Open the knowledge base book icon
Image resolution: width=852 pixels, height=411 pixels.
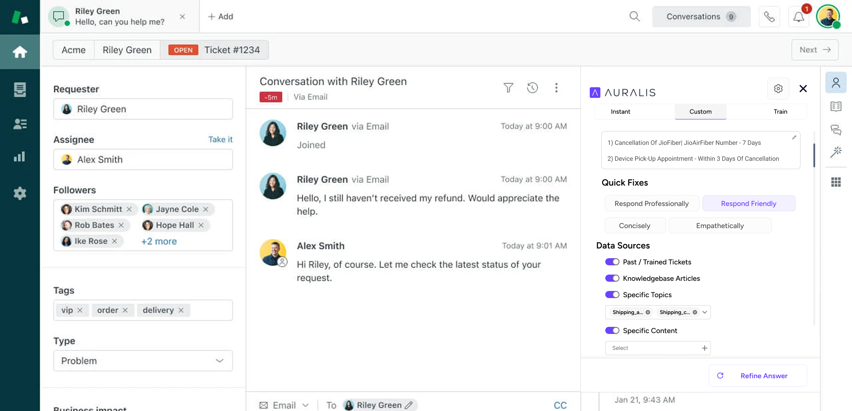836,106
